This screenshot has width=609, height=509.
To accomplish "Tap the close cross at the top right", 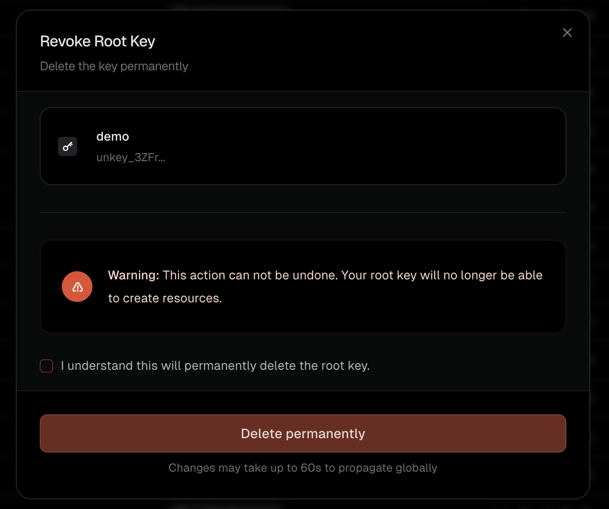I will [567, 33].
